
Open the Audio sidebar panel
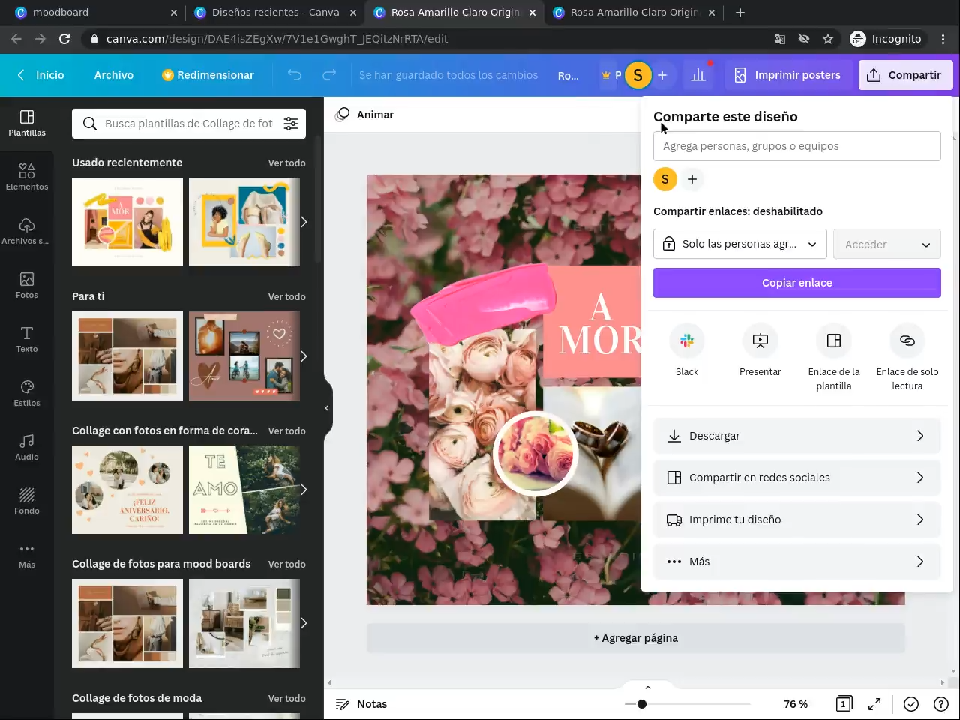[27, 447]
